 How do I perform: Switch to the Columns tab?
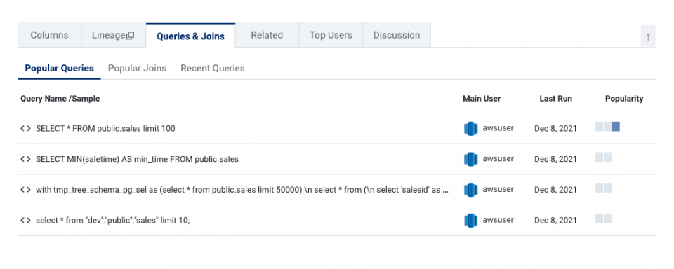coord(49,35)
